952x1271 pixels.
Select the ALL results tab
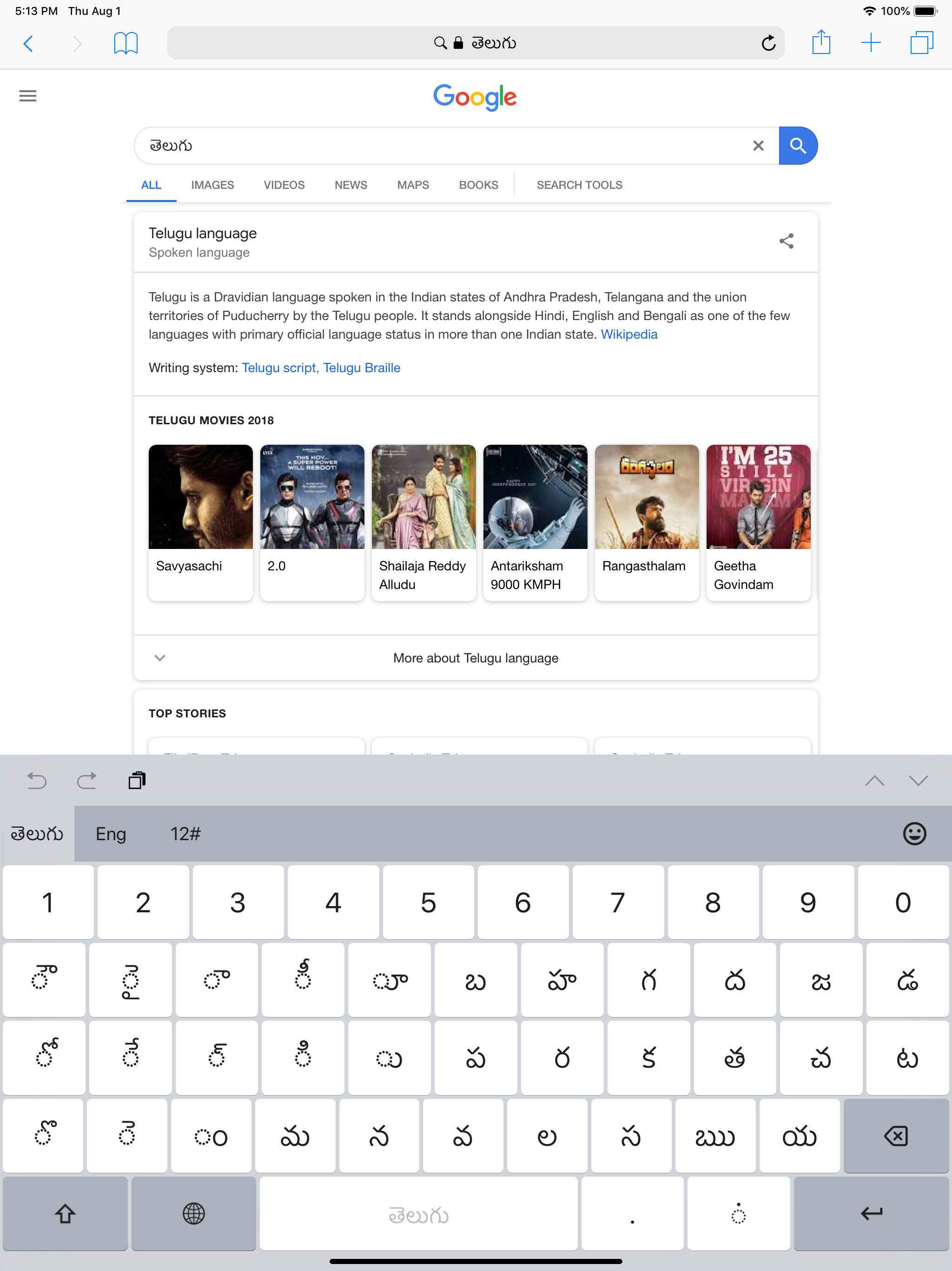click(151, 185)
